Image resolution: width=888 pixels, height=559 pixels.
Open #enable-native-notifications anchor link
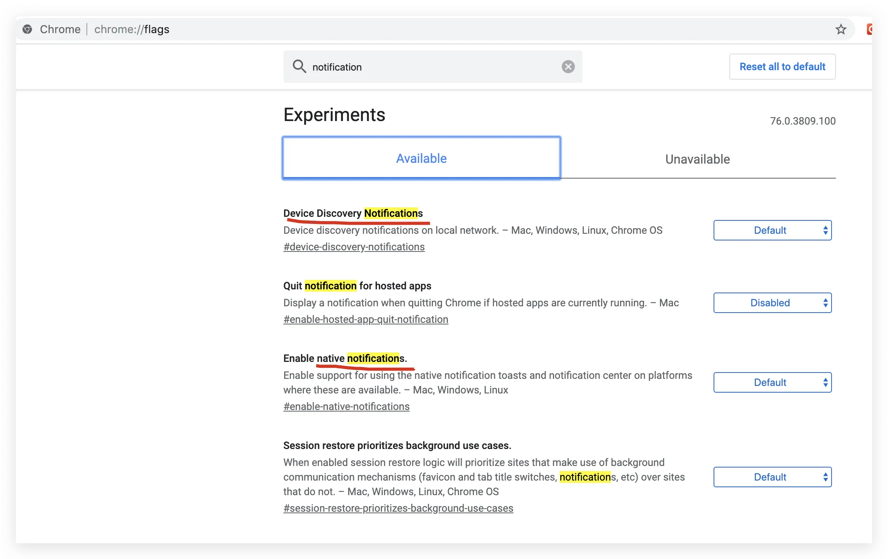pos(346,406)
